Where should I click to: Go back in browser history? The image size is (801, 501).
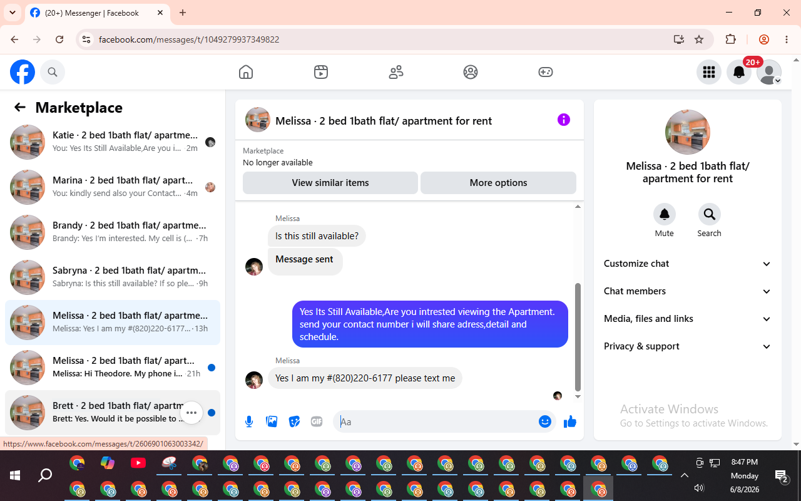coord(14,39)
